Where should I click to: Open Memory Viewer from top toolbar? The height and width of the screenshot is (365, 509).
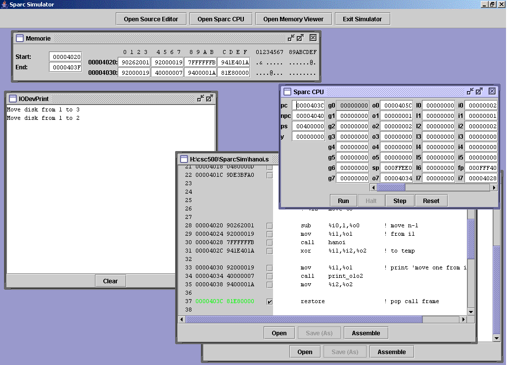pyautogui.click(x=293, y=19)
